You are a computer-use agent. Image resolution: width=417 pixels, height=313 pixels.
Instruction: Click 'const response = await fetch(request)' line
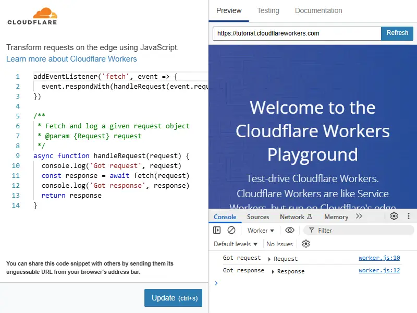(x=115, y=176)
